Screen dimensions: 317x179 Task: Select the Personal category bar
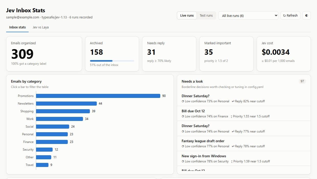[x=52, y=134]
